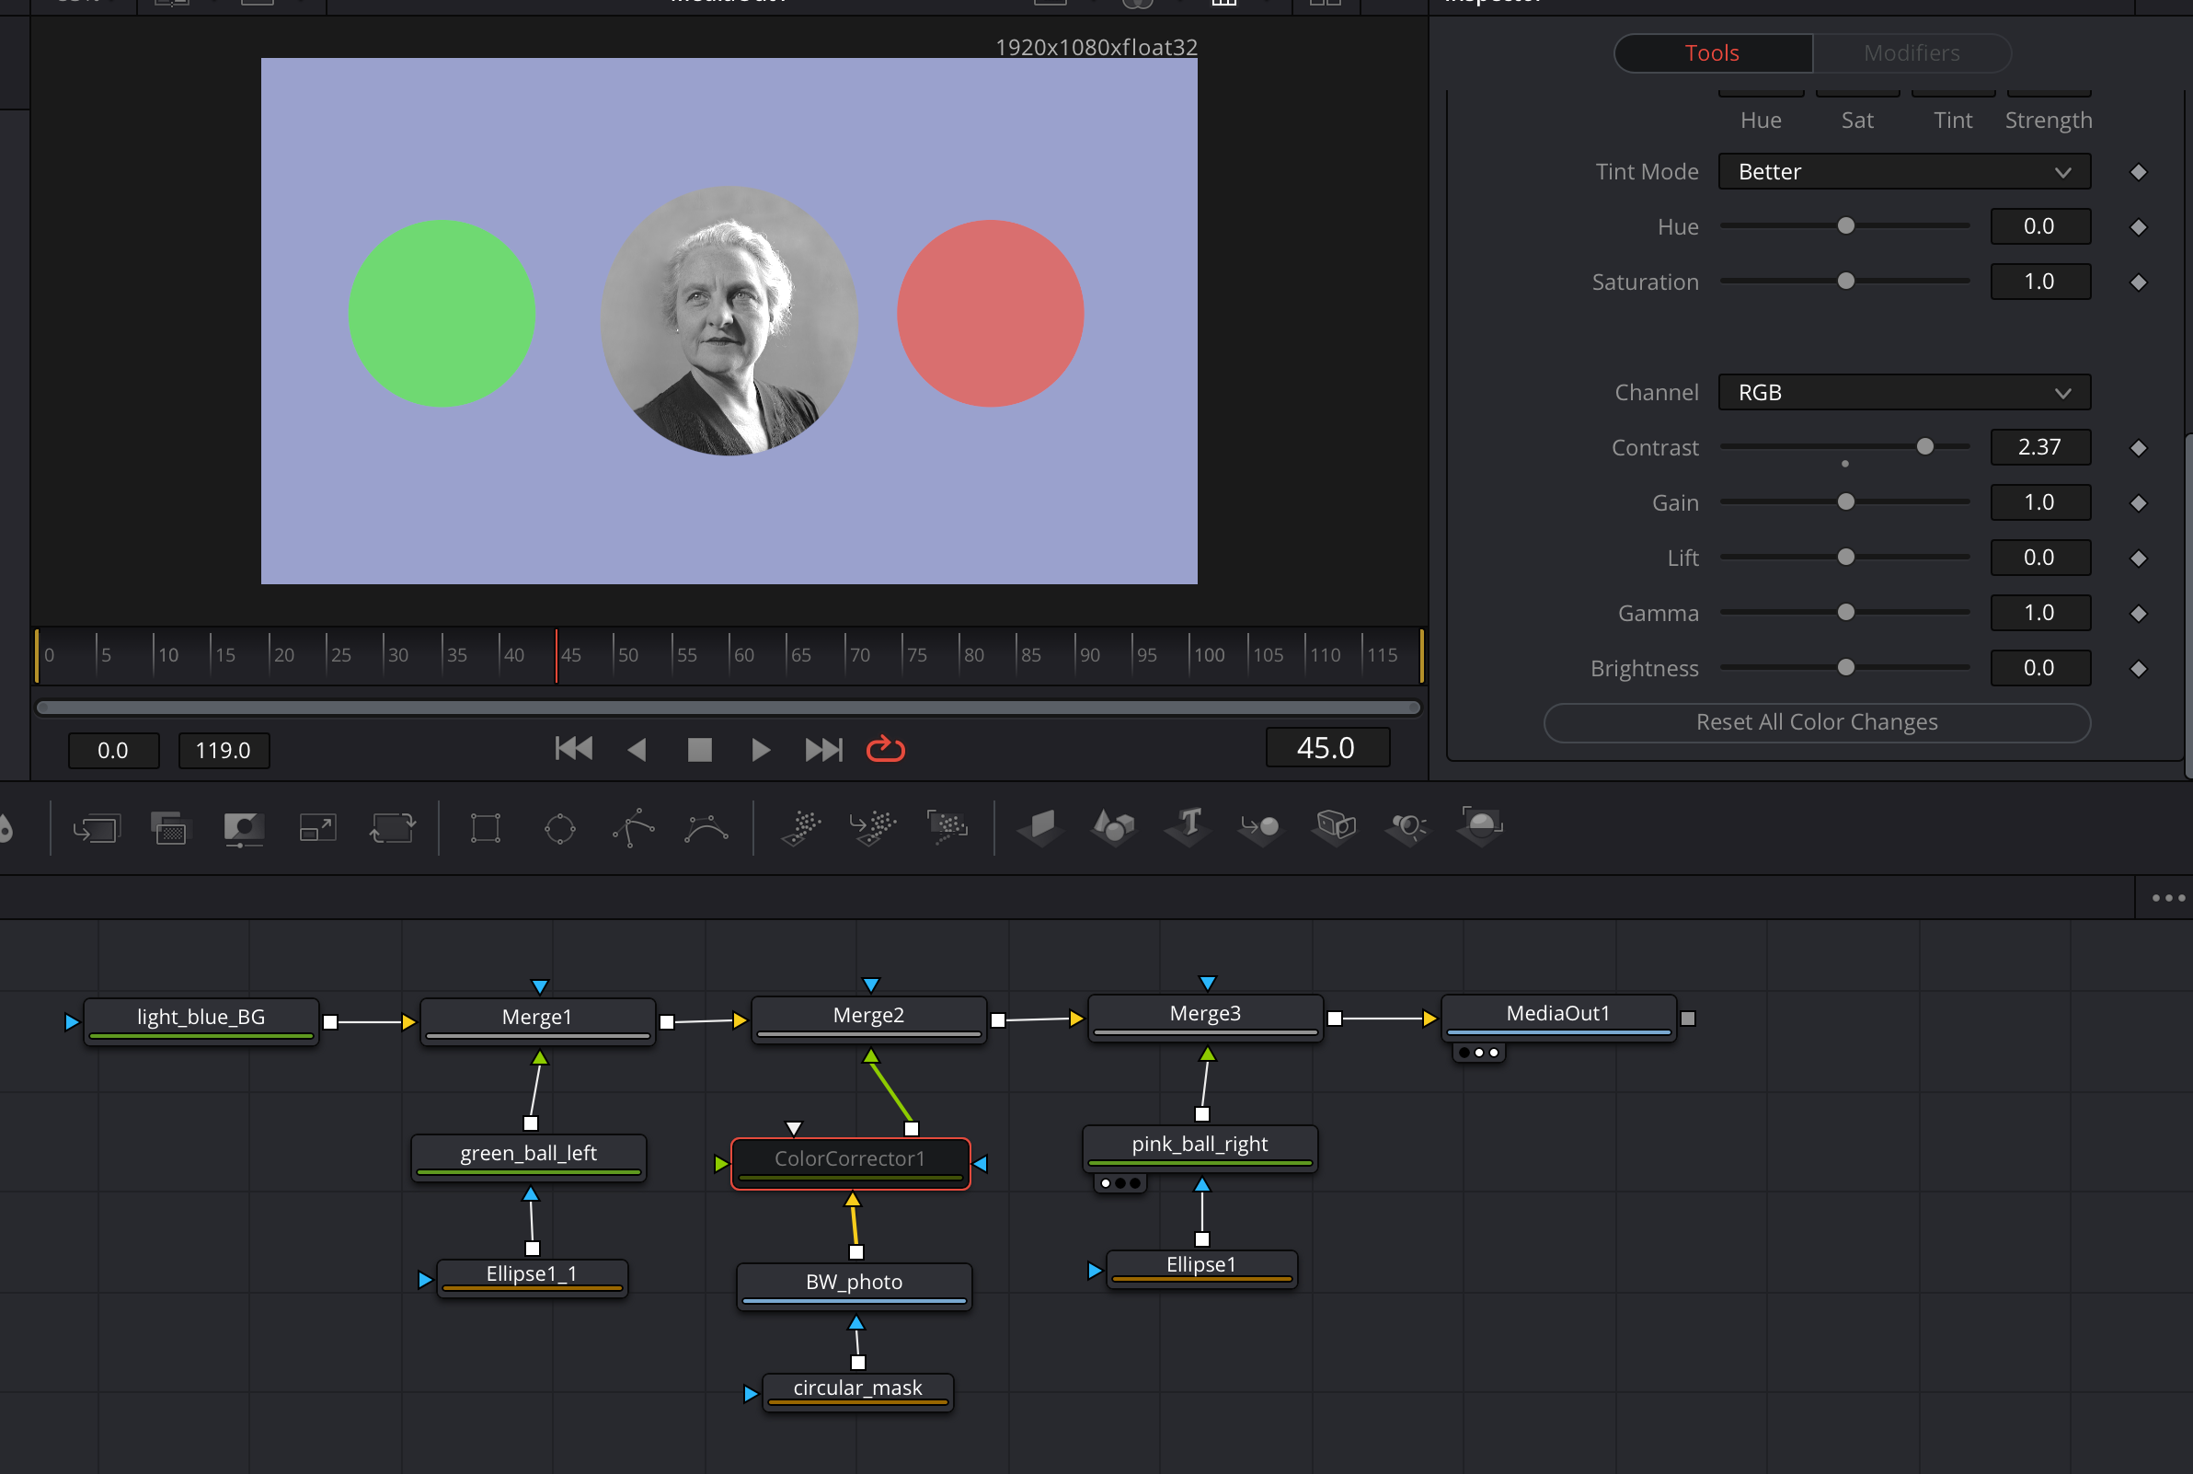This screenshot has width=2193, height=1474.
Task: Select the pink_ball_right node
Action: click(x=1200, y=1147)
